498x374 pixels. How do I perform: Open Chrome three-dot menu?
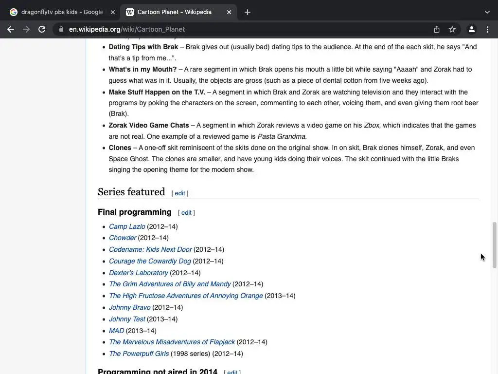point(487,29)
